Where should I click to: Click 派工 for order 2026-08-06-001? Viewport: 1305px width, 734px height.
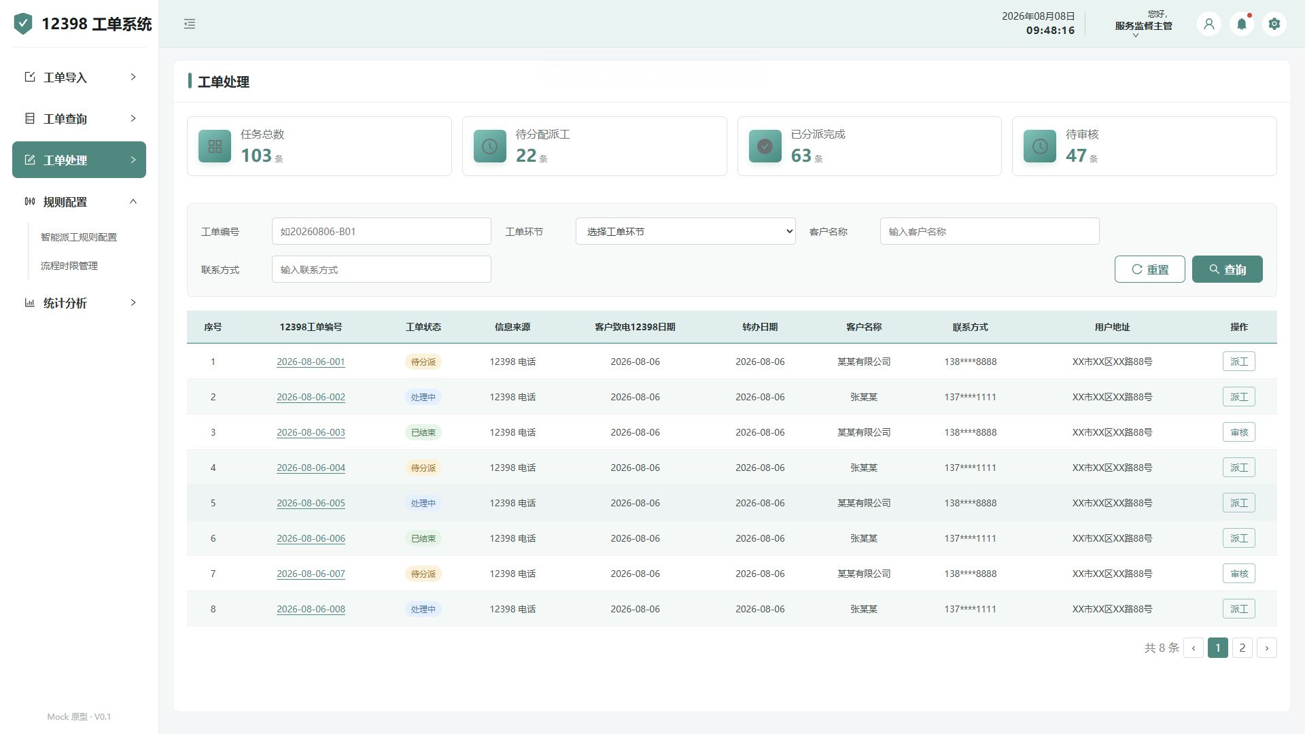1238,362
